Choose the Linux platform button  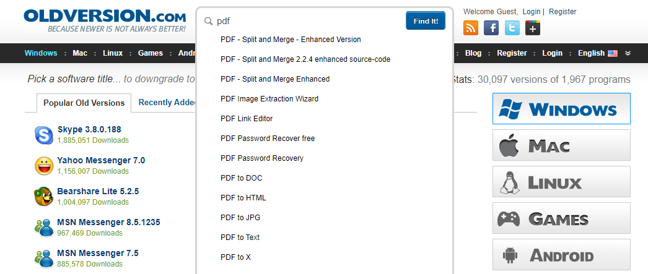tap(561, 182)
